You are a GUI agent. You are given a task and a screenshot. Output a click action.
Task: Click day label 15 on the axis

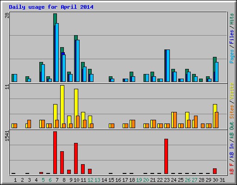click(111, 180)
